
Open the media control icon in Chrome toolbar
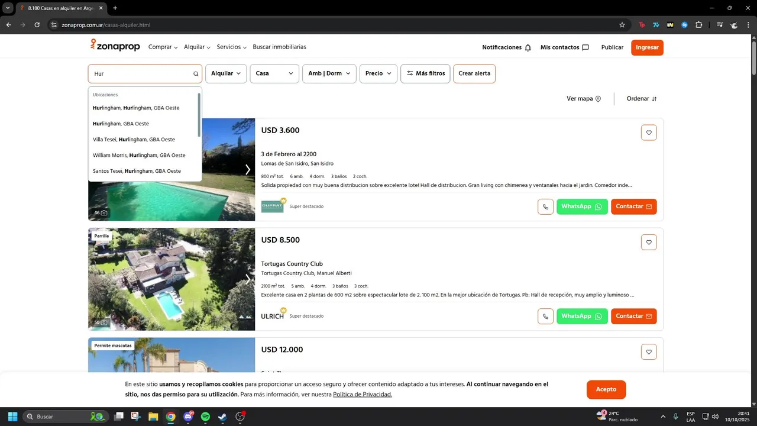tap(720, 25)
